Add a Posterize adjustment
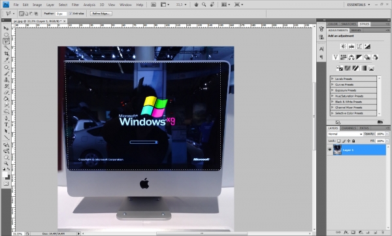The width and height of the screenshot is (392, 236). click(x=348, y=68)
